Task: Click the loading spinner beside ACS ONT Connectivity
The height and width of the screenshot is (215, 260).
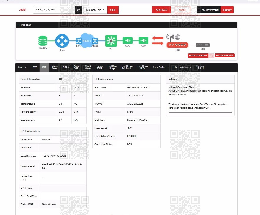Action: click(x=211, y=56)
